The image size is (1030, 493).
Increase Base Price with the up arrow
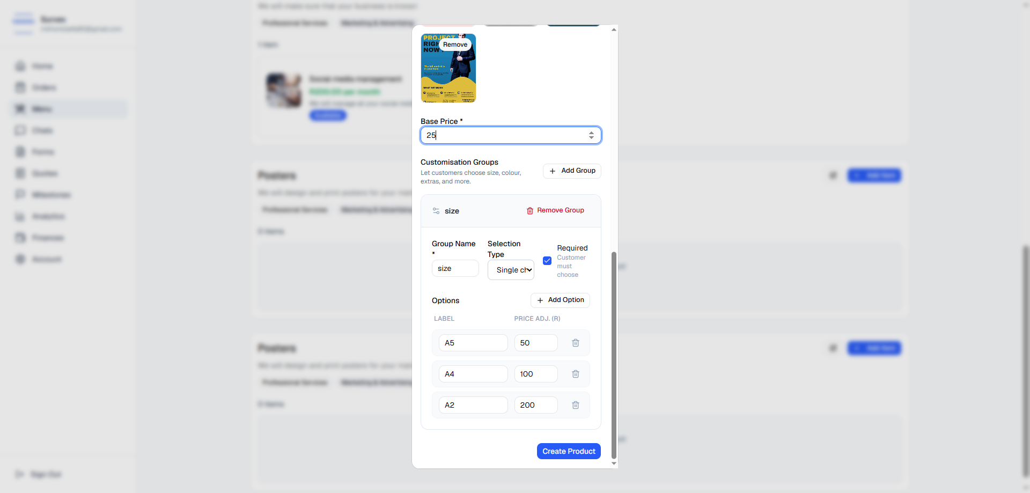point(591,133)
